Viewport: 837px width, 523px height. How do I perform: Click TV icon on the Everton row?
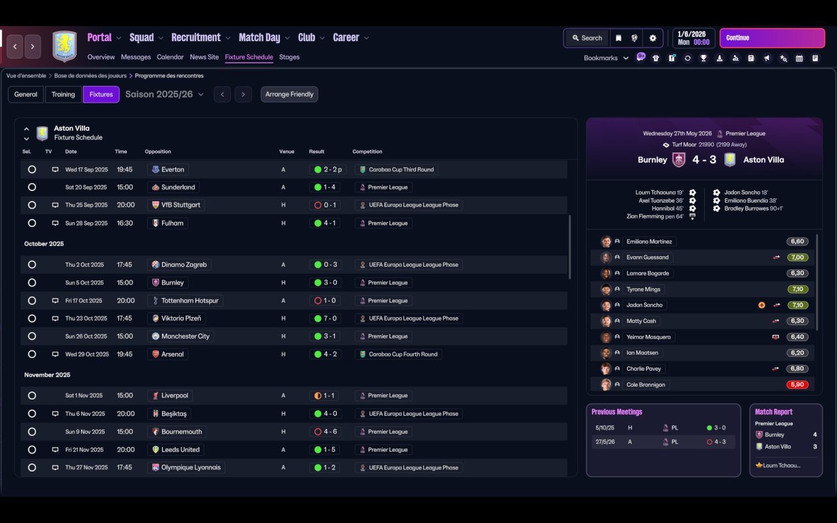click(x=55, y=169)
